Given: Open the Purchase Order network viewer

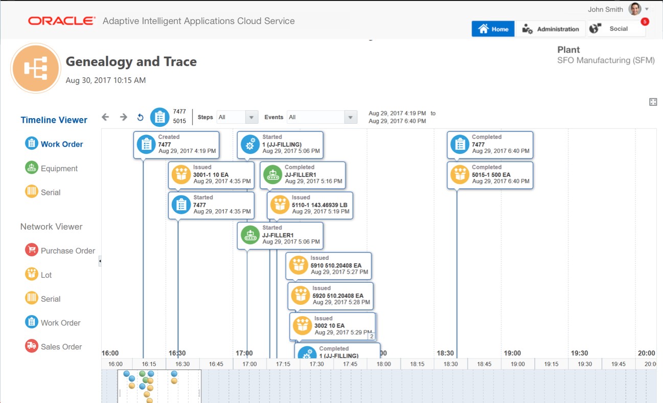Looking at the screenshot, I should (32, 251).
